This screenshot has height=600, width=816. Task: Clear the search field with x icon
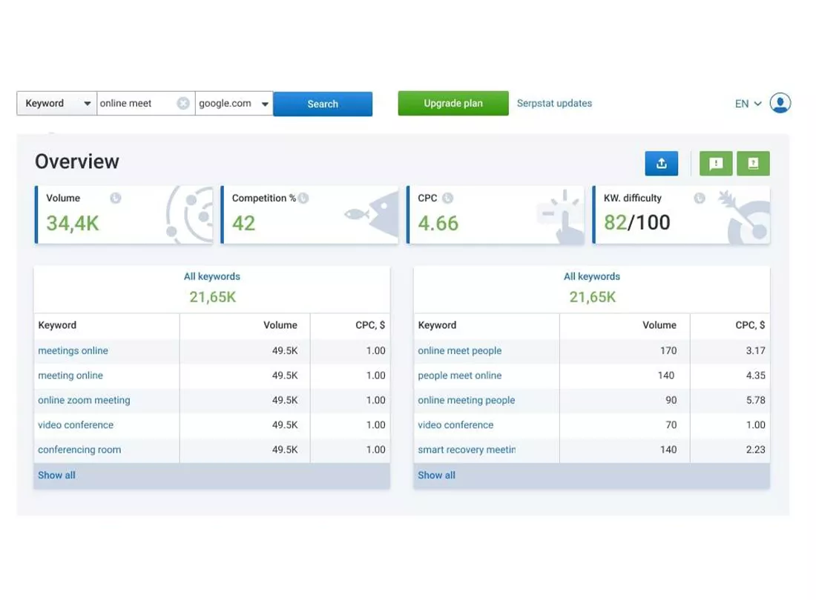point(183,104)
